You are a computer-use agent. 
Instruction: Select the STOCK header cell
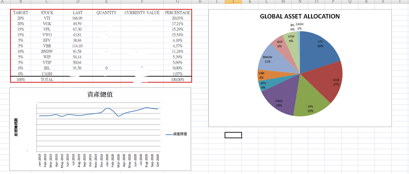(47, 13)
